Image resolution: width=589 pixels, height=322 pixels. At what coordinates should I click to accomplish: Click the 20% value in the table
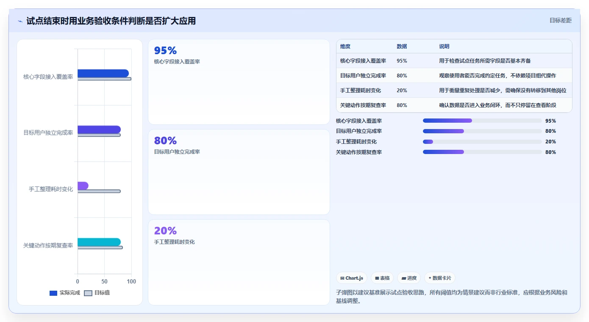pyautogui.click(x=402, y=91)
